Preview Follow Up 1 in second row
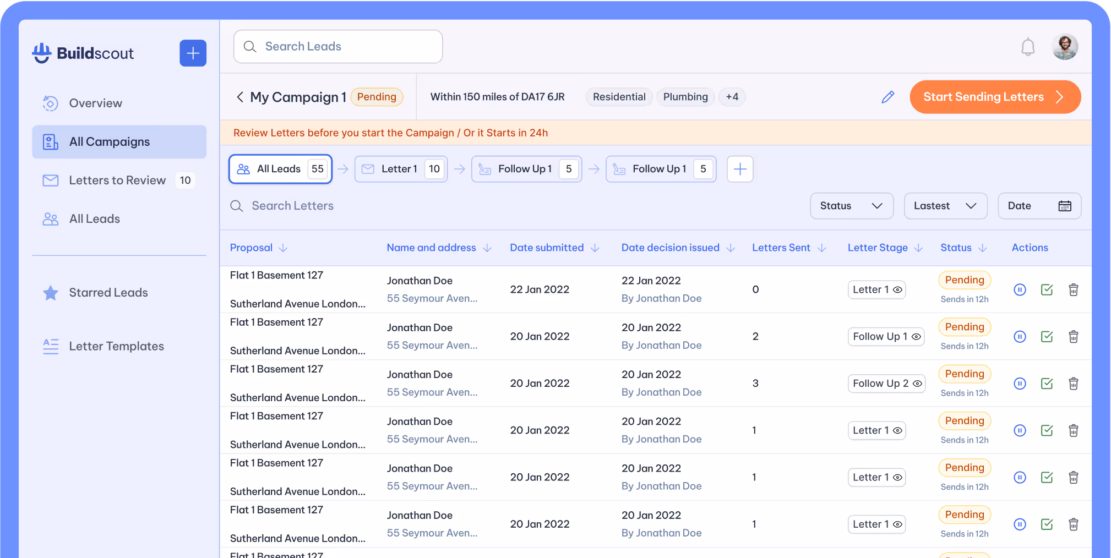The image size is (1111, 558). 916,336
